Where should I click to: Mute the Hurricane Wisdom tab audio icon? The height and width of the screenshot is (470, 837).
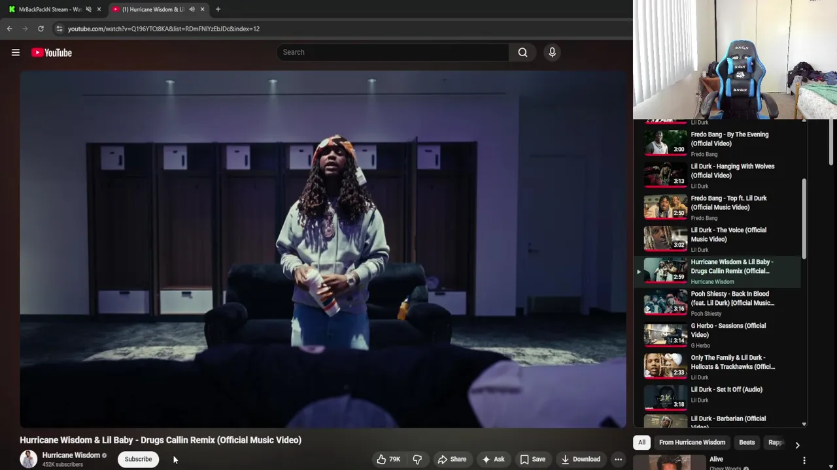click(x=192, y=9)
